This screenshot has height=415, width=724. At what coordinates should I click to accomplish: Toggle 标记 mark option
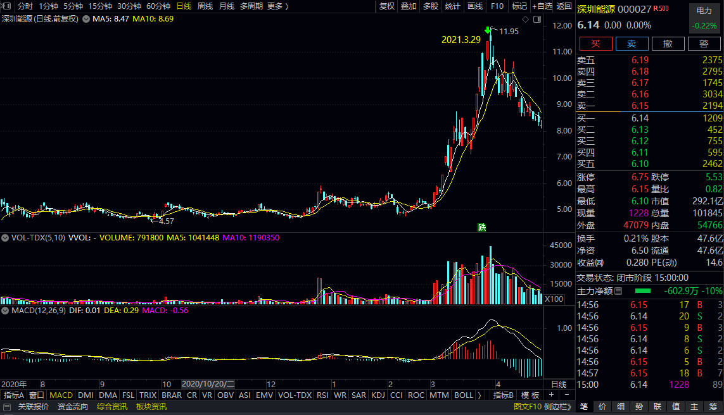519,6
